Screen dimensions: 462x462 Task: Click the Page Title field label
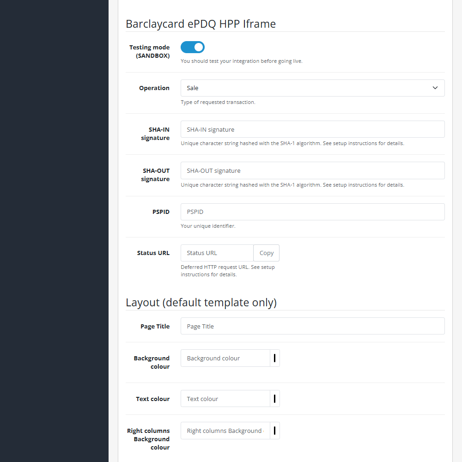(x=155, y=326)
